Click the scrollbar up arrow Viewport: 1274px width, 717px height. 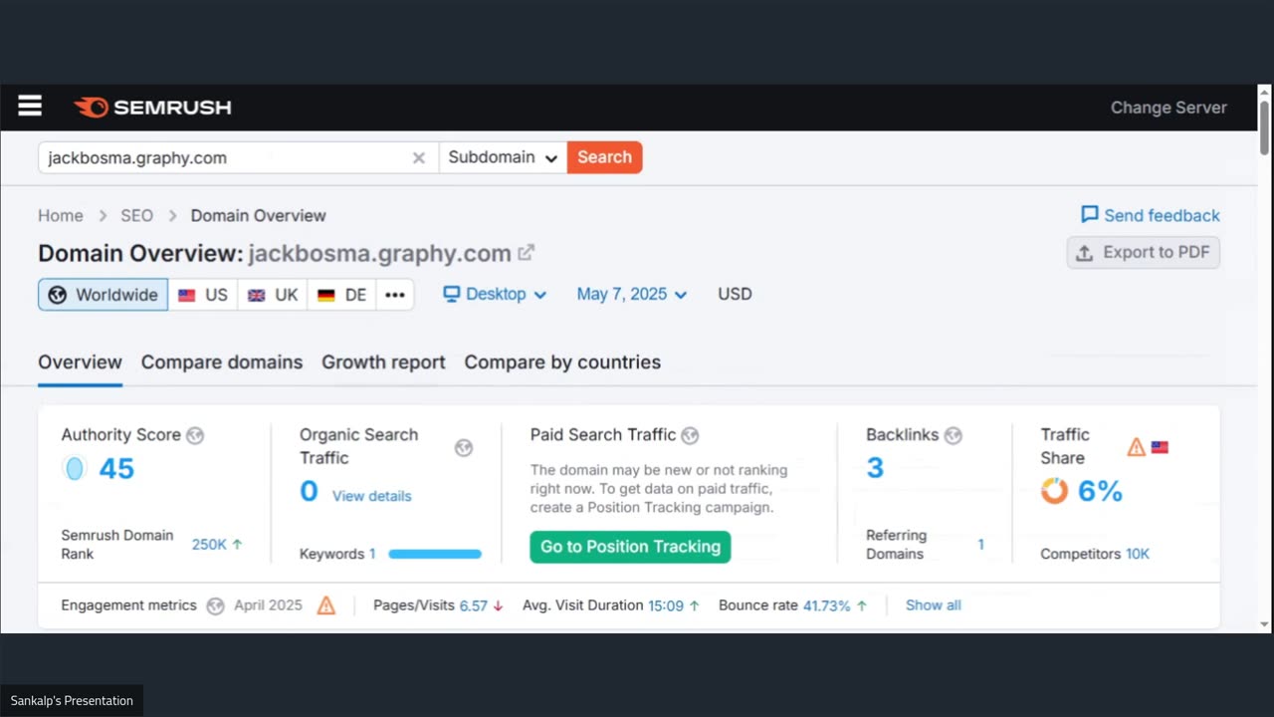[x=1265, y=92]
